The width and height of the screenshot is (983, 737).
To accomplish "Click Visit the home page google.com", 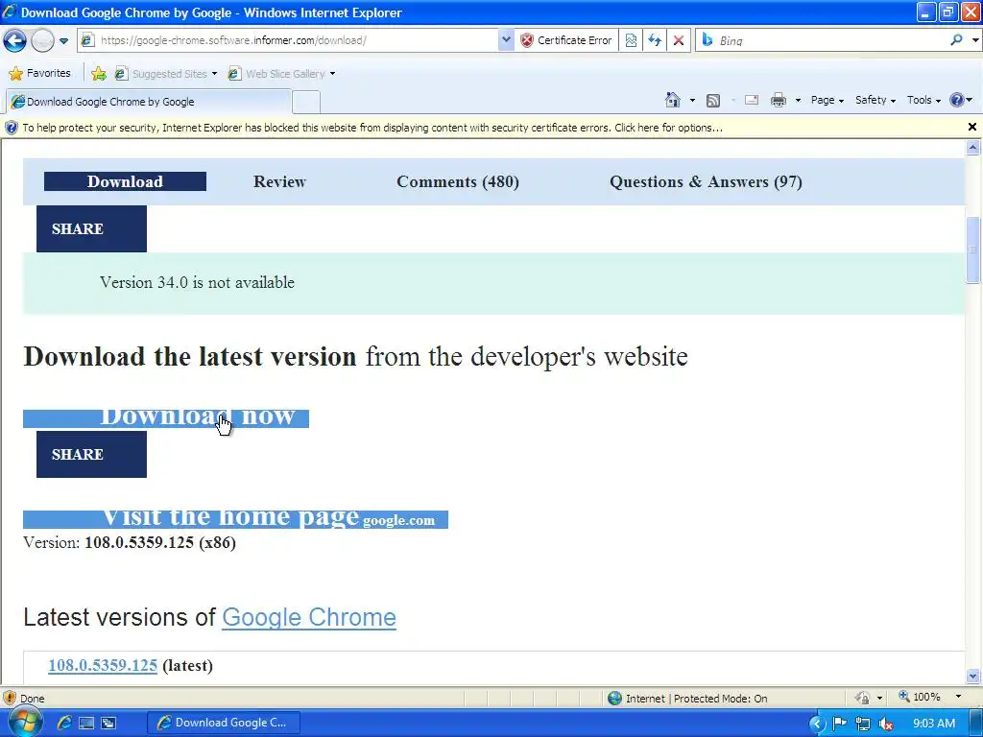I will (236, 519).
